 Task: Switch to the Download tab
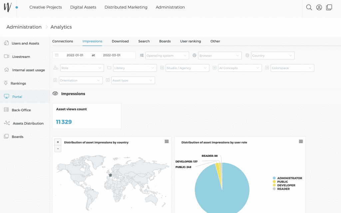click(x=120, y=41)
